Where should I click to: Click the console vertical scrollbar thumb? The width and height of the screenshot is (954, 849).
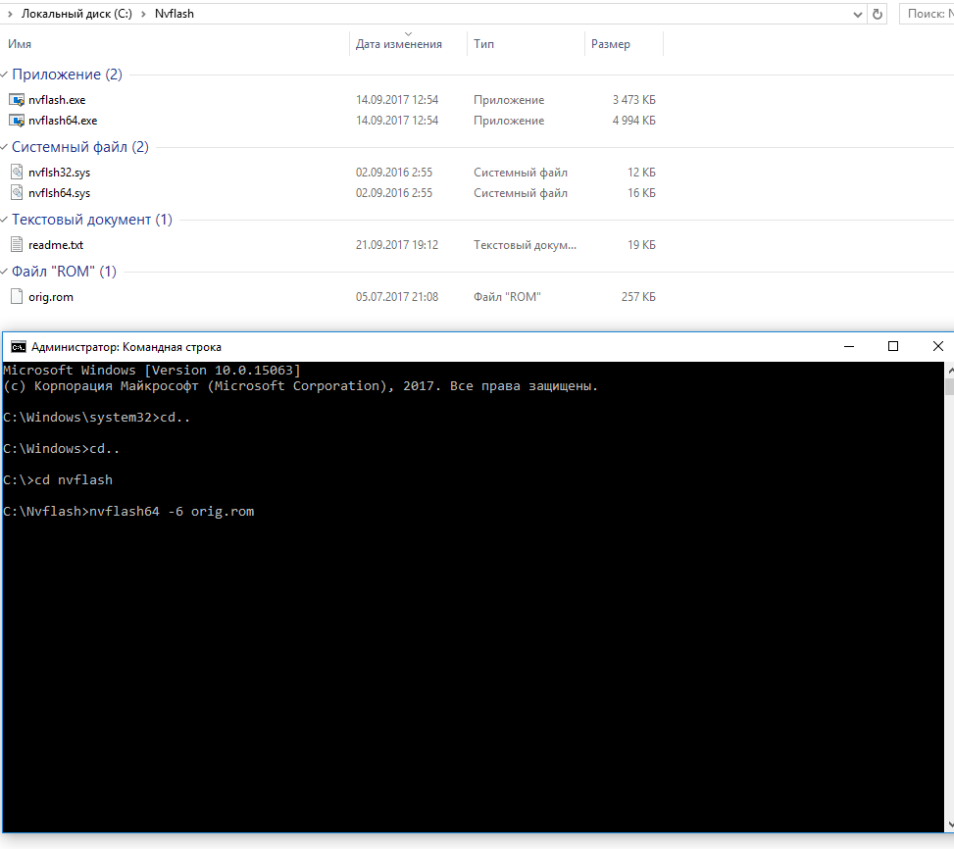tap(949, 387)
